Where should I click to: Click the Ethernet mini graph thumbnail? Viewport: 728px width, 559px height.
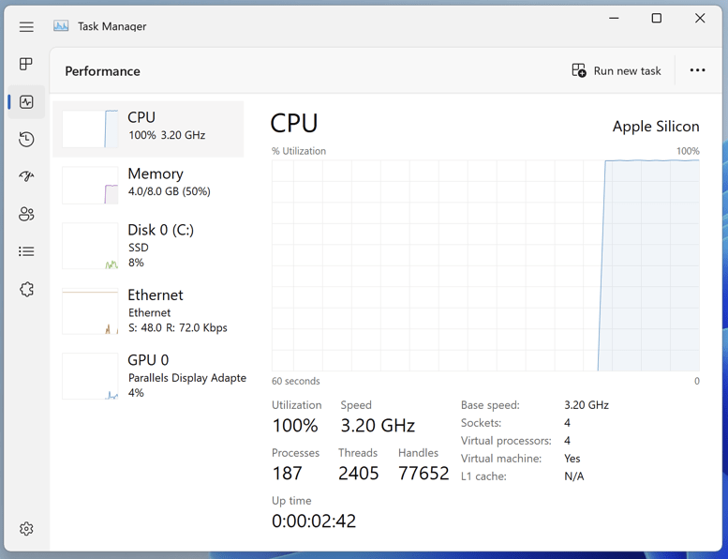90,310
